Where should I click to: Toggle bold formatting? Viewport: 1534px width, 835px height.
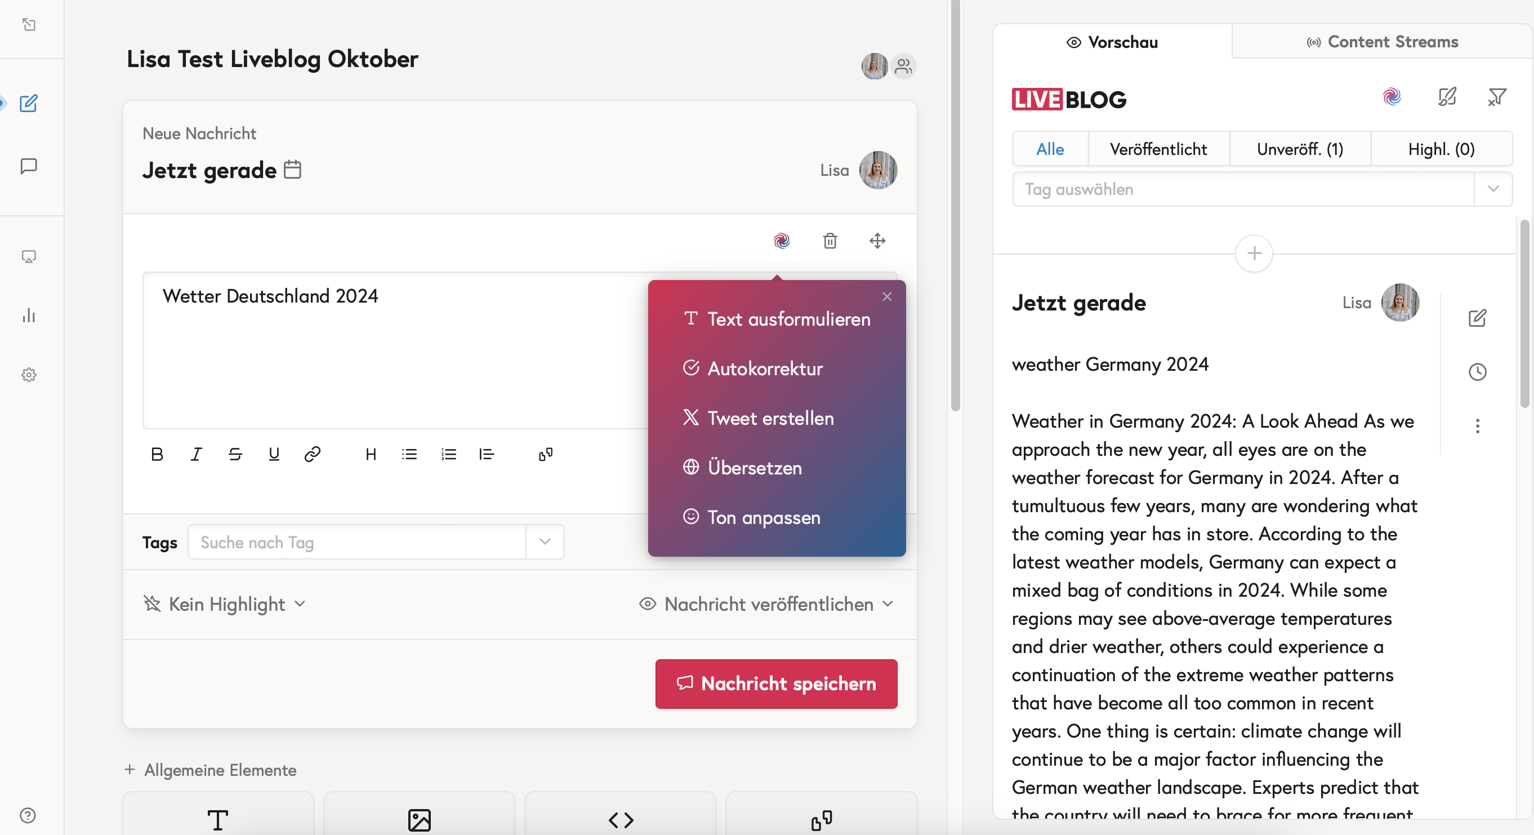click(157, 454)
